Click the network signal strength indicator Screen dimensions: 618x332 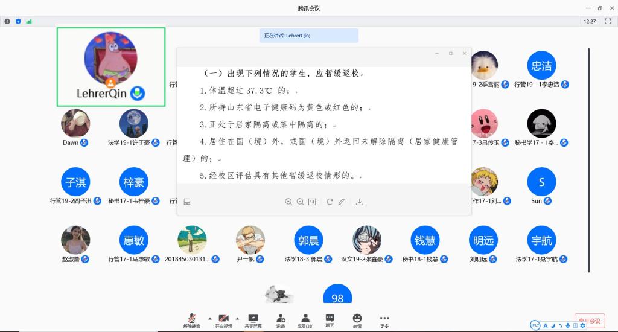pos(28,21)
